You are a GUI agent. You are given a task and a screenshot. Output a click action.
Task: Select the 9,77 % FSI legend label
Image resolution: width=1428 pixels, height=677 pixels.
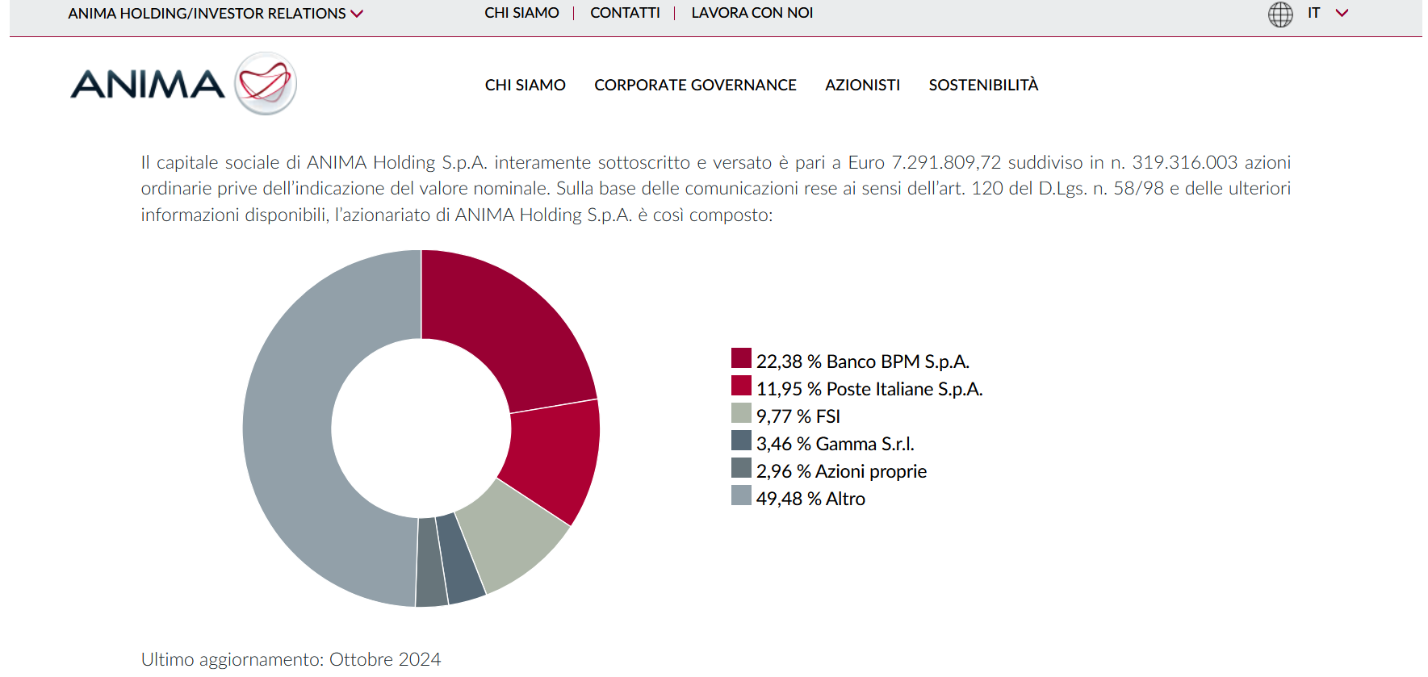[798, 416]
